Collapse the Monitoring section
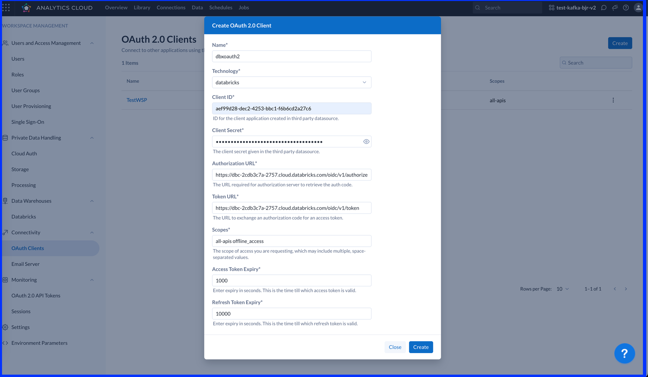The width and height of the screenshot is (648, 377). [x=92, y=280]
